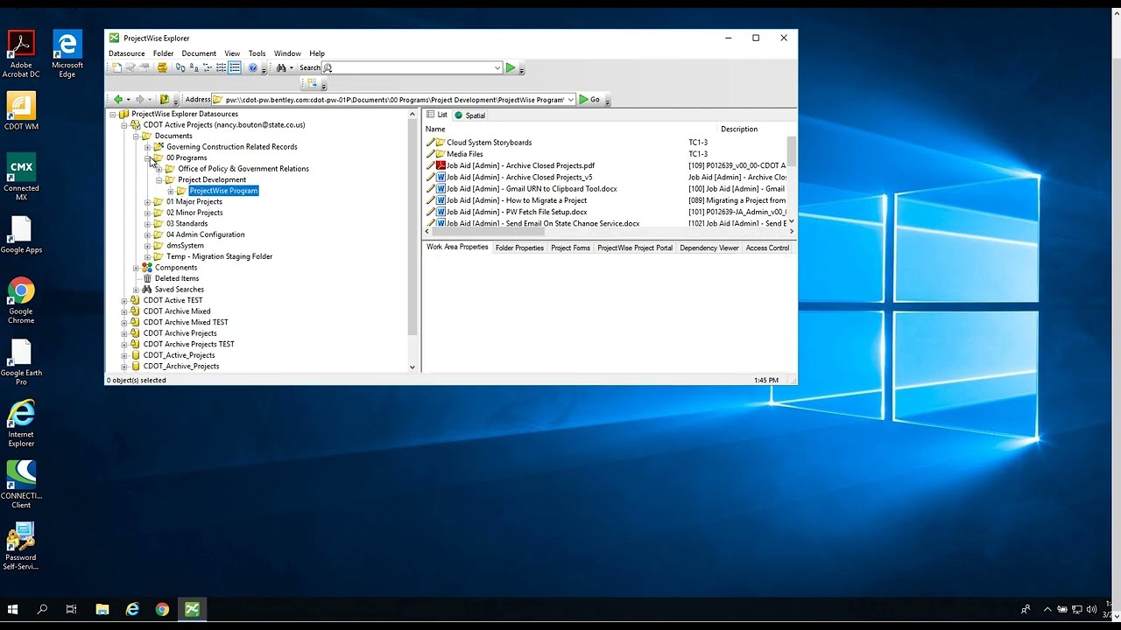
Task: Switch to small icons view
Action: pos(194,67)
